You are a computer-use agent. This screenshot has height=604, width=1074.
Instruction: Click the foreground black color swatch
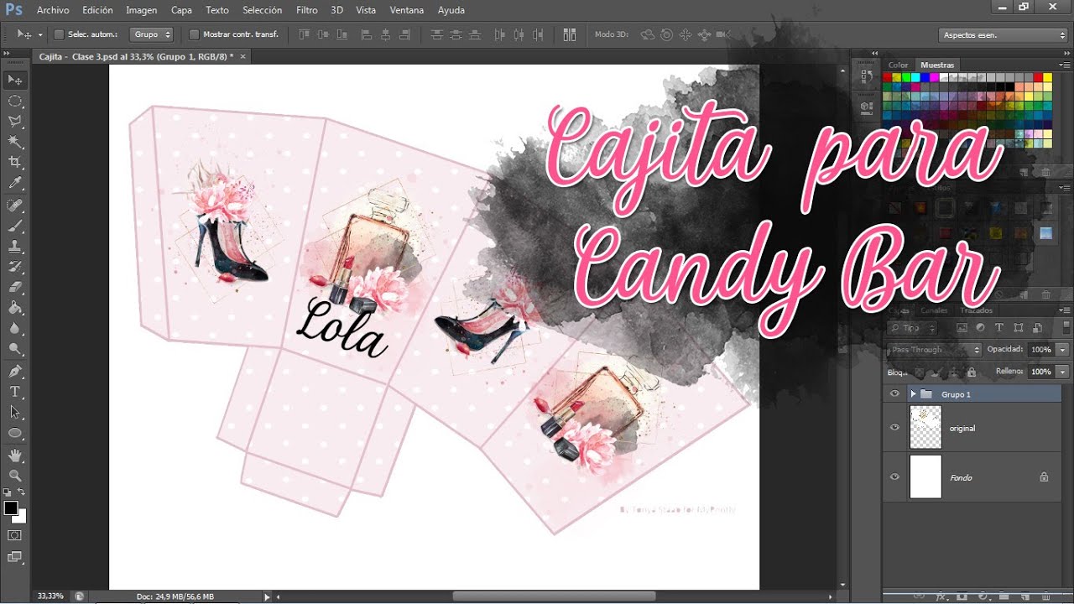pyautogui.click(x=11, y=508)
